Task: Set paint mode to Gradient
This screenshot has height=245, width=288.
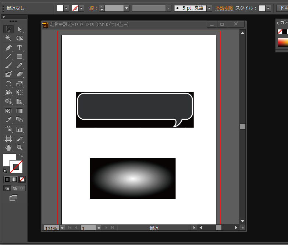Action: [14, 179]
